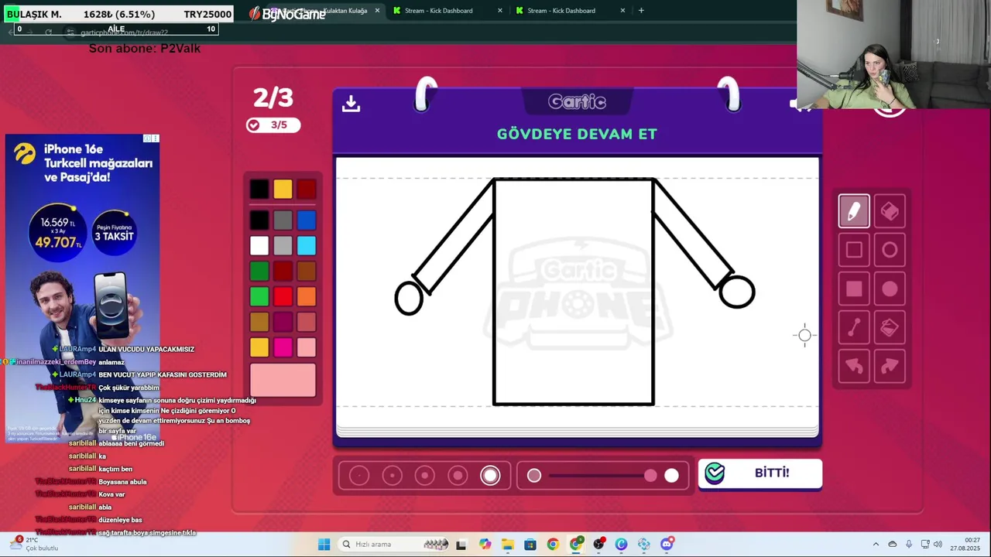Screen dimensions: 991x557
Task: Show hidden system tray icons
Action: pos(876,545)
